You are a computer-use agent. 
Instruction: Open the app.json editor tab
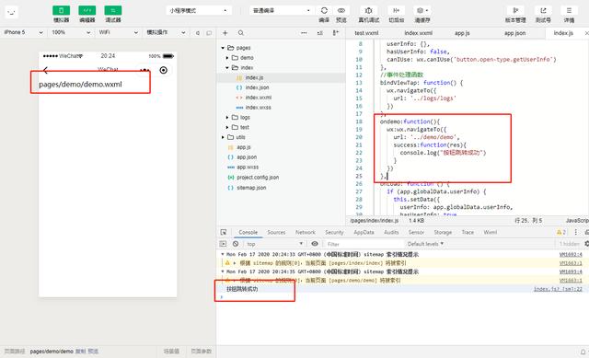point(514,33)
